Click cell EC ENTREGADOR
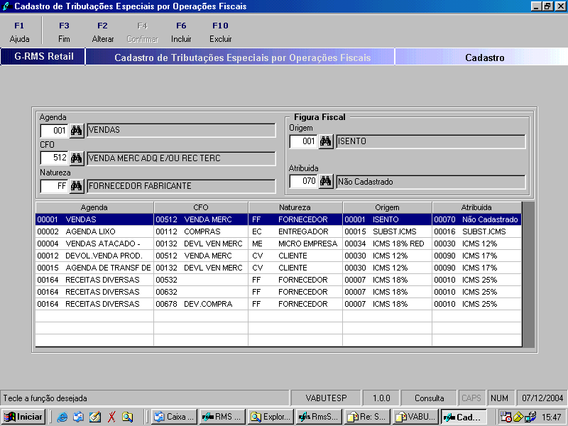The image size is (568, 426). click(x=295, y=231)
